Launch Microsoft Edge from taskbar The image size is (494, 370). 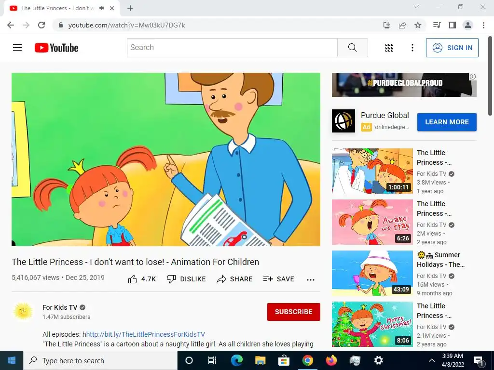pyautogui.click(x=236, y=360)
